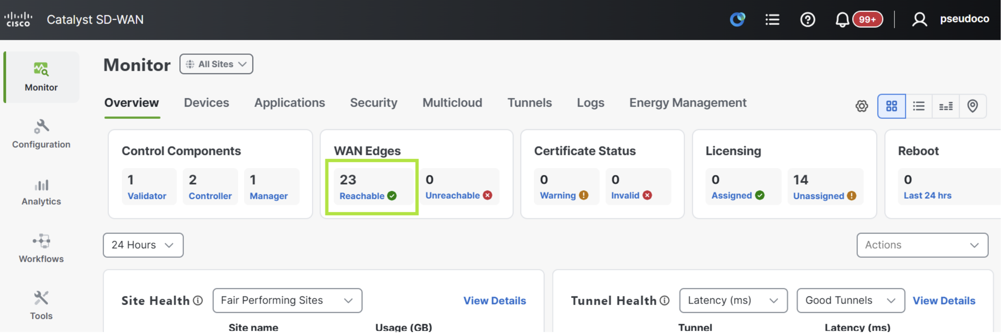1001x333 pixels.
Task: Open the notifications bell
Action: [x=842, y=19]
